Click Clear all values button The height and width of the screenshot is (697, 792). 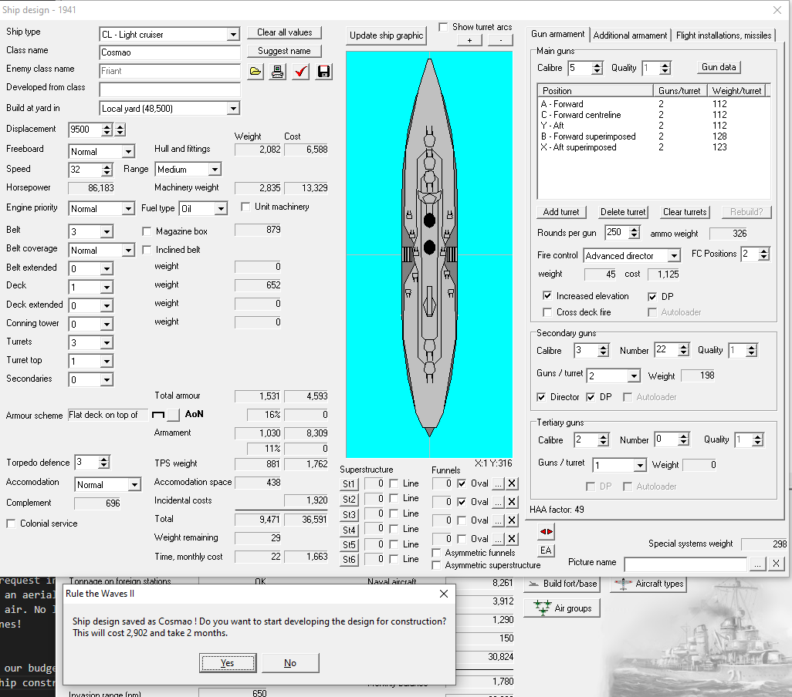(284, 33)
